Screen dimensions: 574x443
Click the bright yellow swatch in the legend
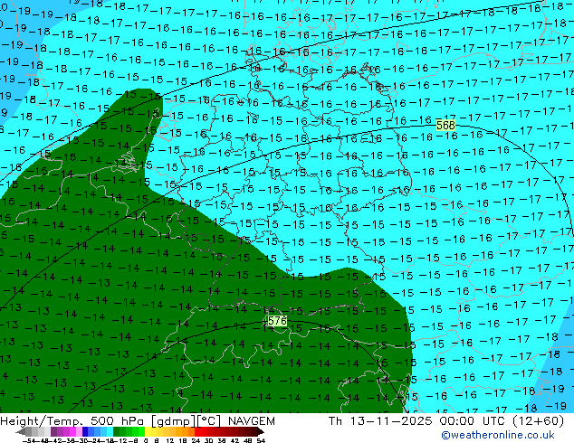(148, 431)
